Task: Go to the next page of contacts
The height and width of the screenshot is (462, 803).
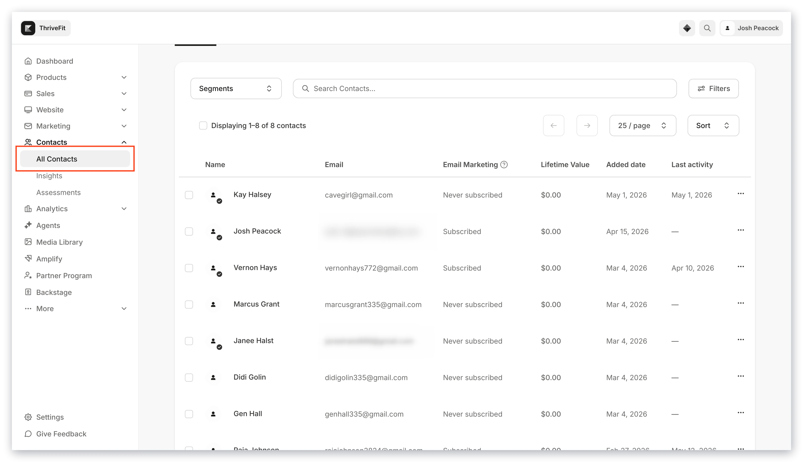Action: (x=587, y=125)
